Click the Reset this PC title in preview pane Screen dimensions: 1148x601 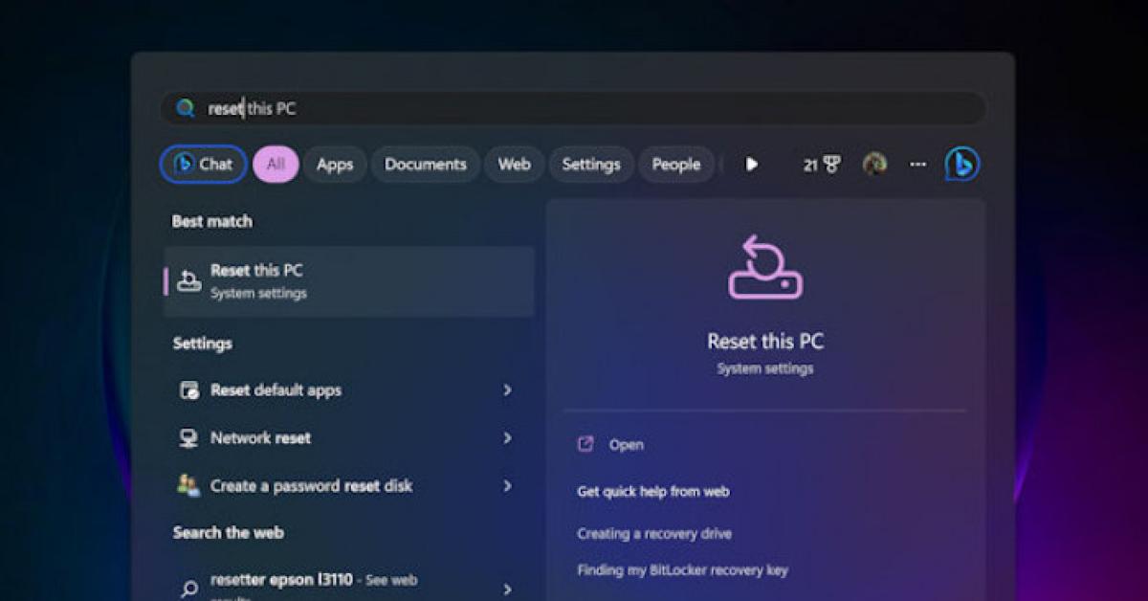click(765, 342)
